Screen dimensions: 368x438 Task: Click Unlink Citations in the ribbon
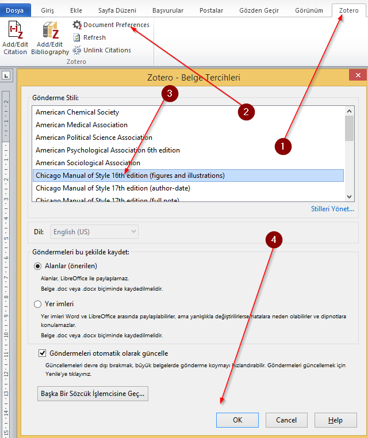(x=102, y=50)
